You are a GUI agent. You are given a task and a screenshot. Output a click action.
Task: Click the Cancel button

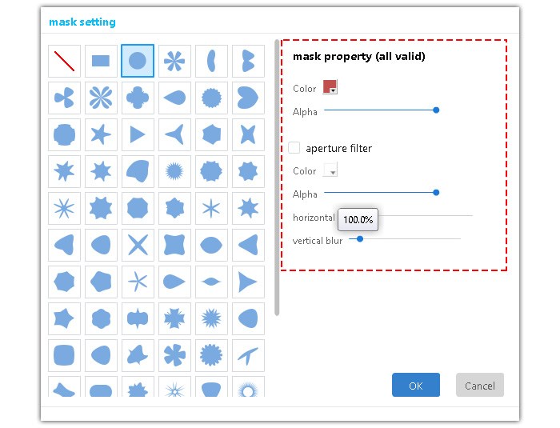pyautogui.click(x=480, y=385)
